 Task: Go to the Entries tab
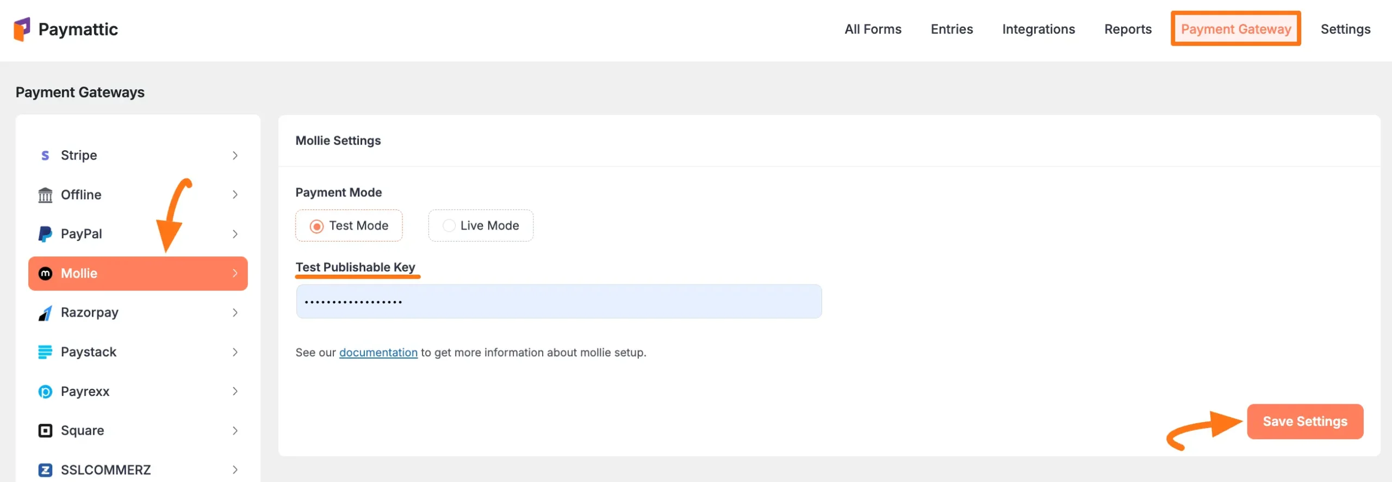952,29
